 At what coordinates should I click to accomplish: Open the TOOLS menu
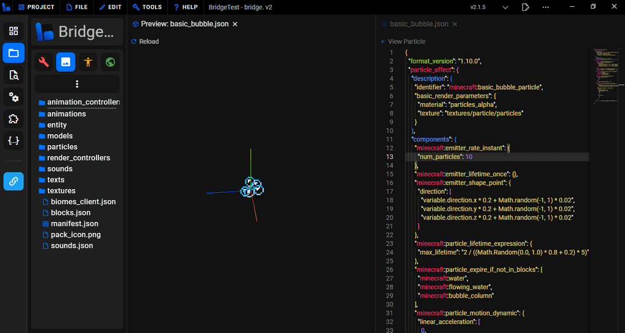(x=147, y=7)
